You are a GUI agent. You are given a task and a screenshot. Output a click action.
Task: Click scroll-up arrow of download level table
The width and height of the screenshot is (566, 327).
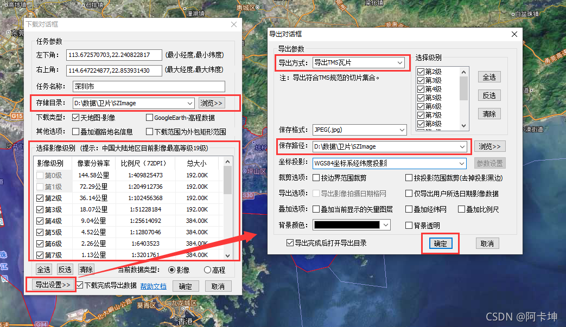(227, 162)
